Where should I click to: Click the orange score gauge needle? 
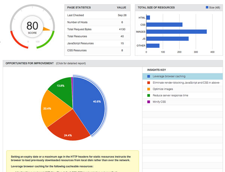46,29
